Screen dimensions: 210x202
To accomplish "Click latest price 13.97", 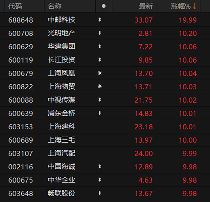I will click(x=144, y=140).
